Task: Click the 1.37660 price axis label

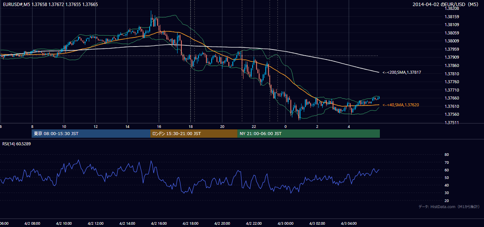Action: 451,98
